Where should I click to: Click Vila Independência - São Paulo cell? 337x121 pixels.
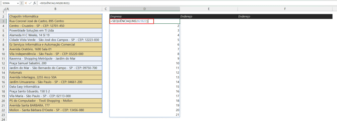55,54
